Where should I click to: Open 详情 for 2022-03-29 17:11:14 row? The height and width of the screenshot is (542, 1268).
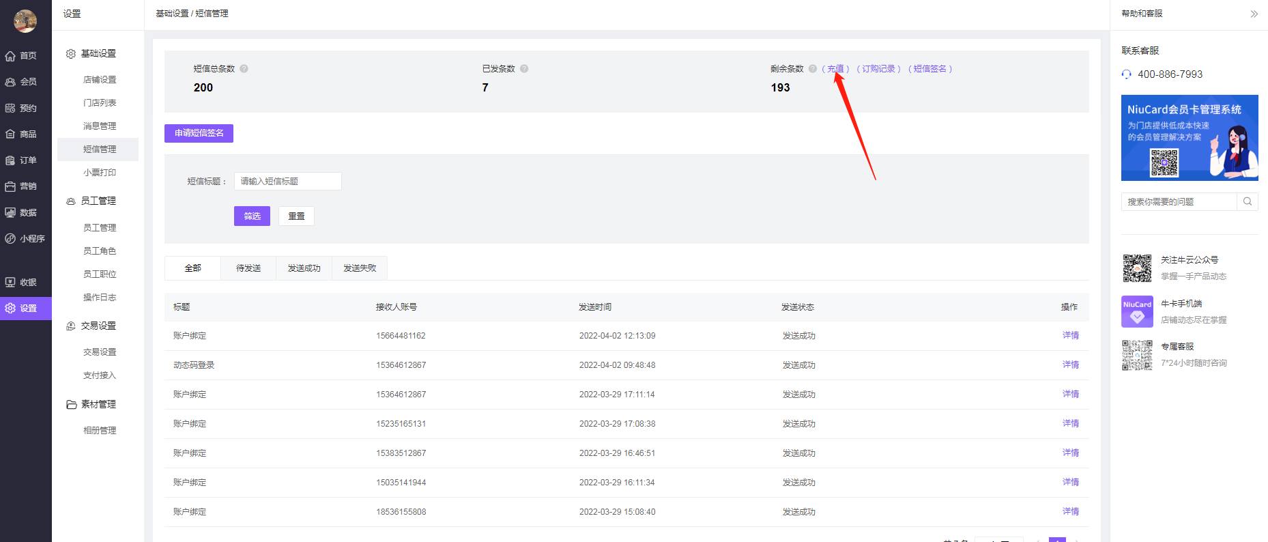1071,395
